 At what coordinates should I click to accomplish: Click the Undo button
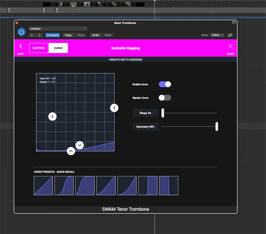point(95,35)
